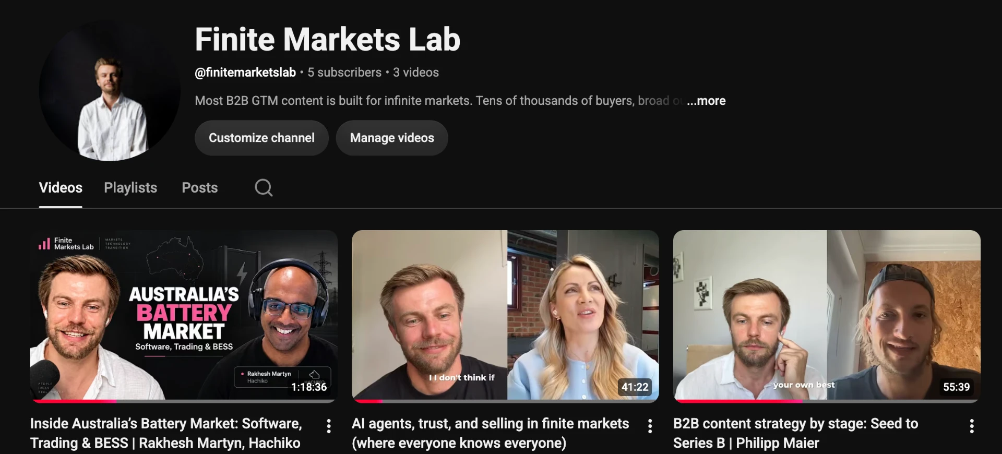Click the Manage videos button

(x=392, y=138)
